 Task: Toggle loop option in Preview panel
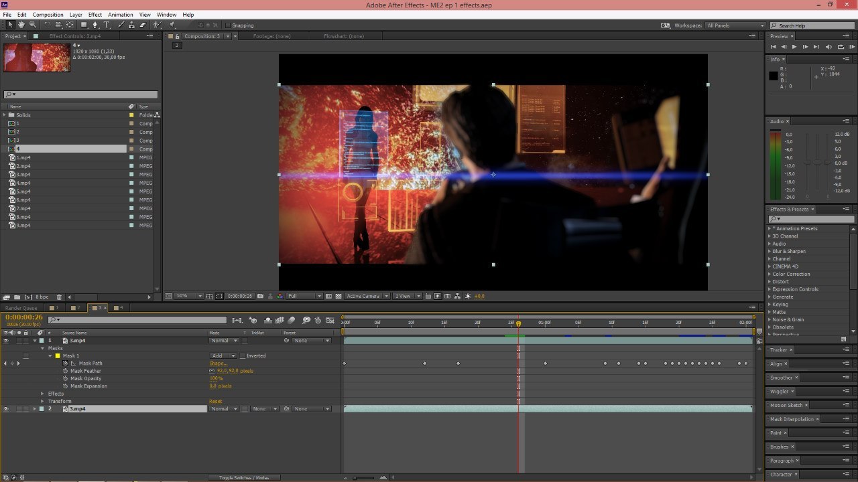(839, 47)
